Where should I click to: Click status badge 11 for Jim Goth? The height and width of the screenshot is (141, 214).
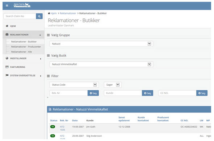[53, 127]
